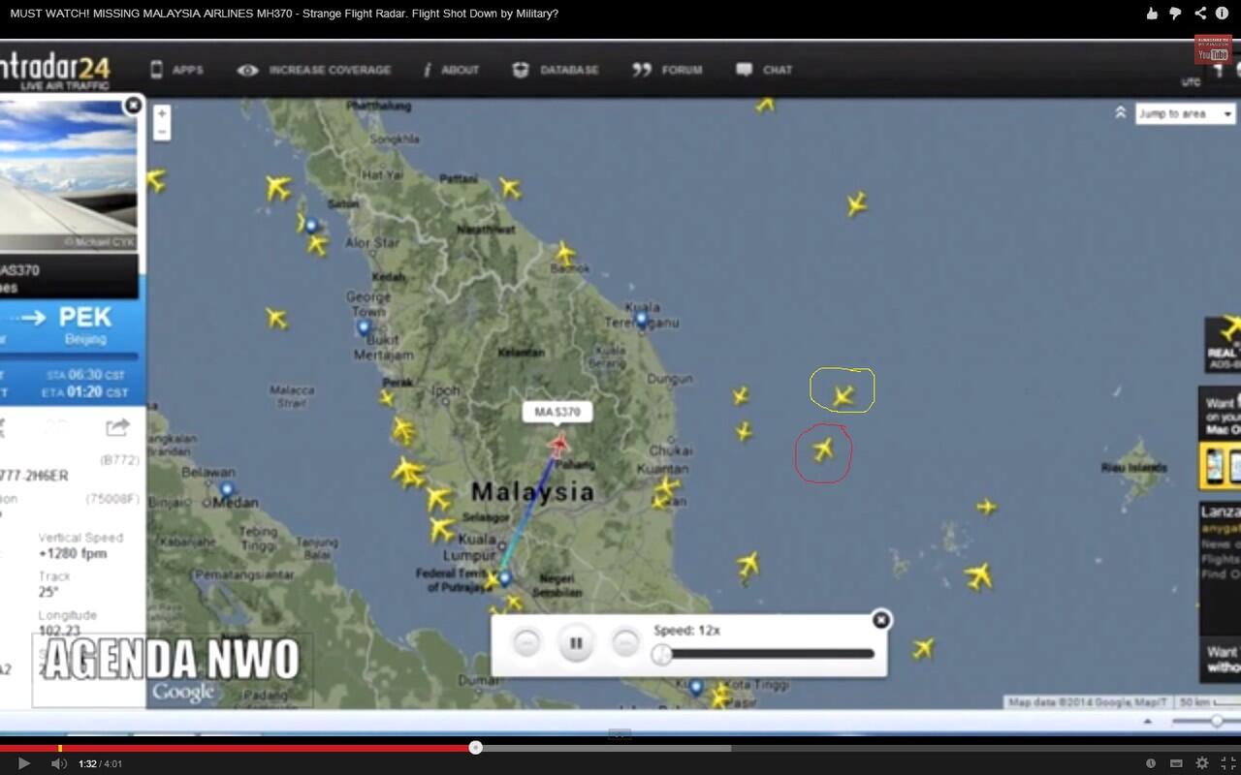The width and height of the screenshot is (1241, 775).
Task: Select the plane beside Pattani
Action: point(509,188)
